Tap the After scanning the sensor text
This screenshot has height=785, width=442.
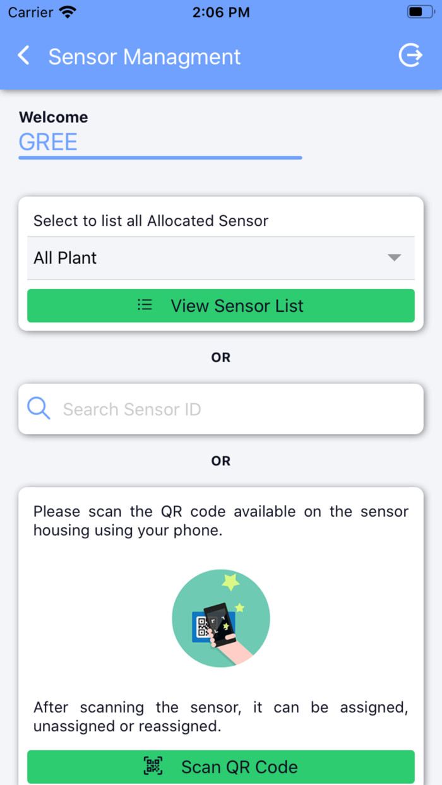coord(221,717)
